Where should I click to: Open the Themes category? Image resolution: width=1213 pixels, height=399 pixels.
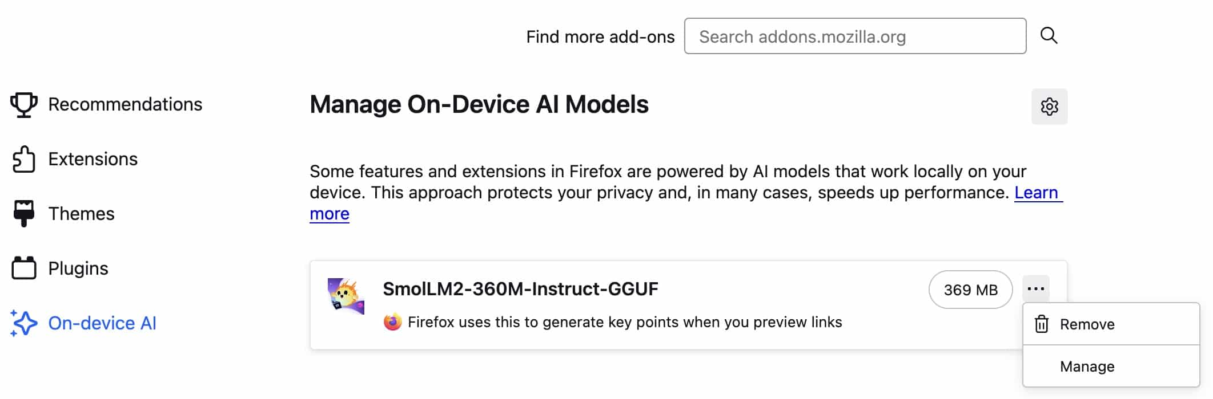pyautogui.click(x=81, y=214)
